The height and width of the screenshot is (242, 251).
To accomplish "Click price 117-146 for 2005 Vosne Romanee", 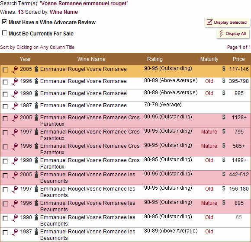I will (x=239, y=69).
